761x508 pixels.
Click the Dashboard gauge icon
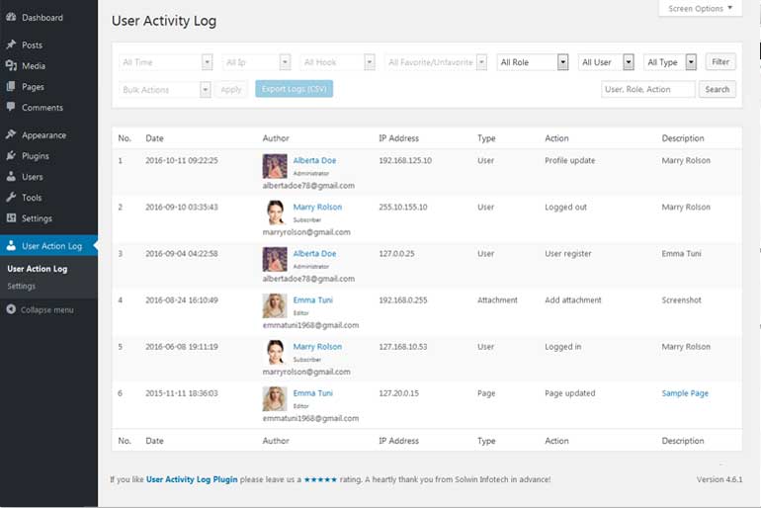click(11, 17)
